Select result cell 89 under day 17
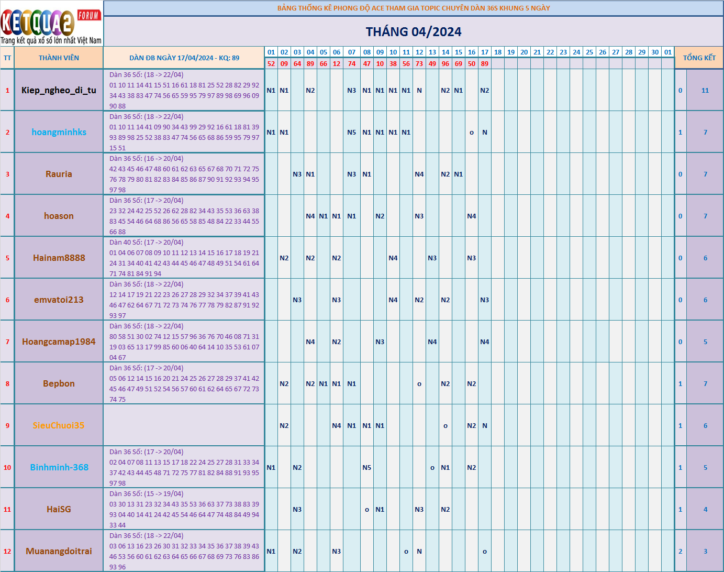This screenshot has width=724, height=572. point(485,63)
